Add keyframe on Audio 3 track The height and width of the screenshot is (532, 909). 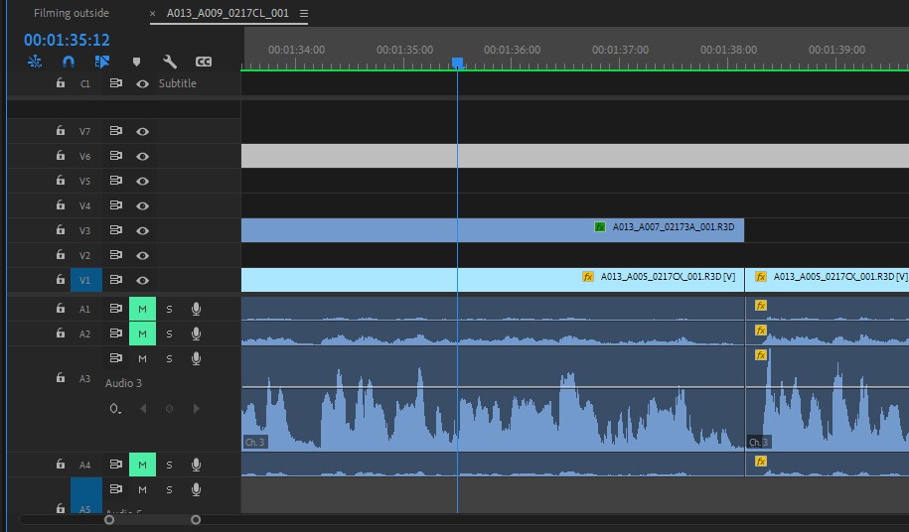169,409
